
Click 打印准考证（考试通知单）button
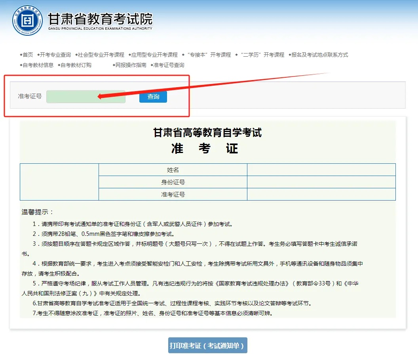point(208,345)
